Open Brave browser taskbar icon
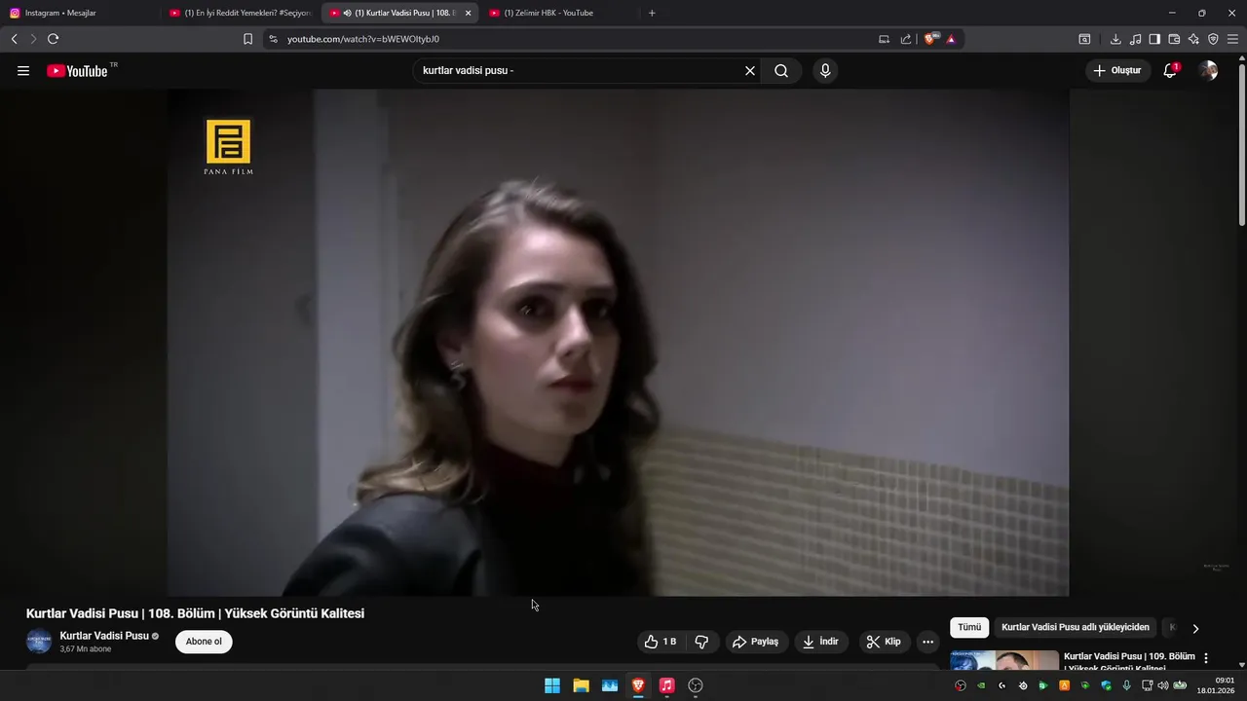Viewport: 1247px width, 701px height. tap(638, 685)
